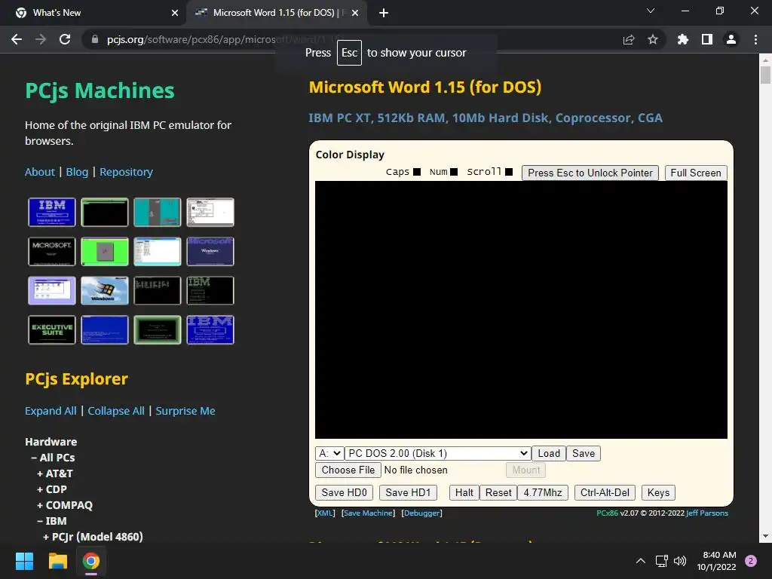The width and height of the screenshot is (772, 579).
Task: Click the padlock site info icon
Action: coord(95,39)
